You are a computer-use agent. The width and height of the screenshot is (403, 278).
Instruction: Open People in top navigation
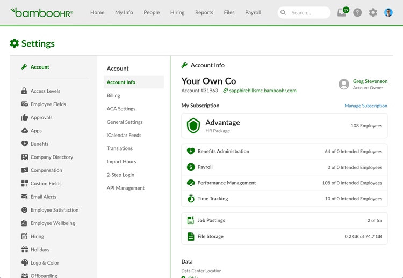(152, 12)
